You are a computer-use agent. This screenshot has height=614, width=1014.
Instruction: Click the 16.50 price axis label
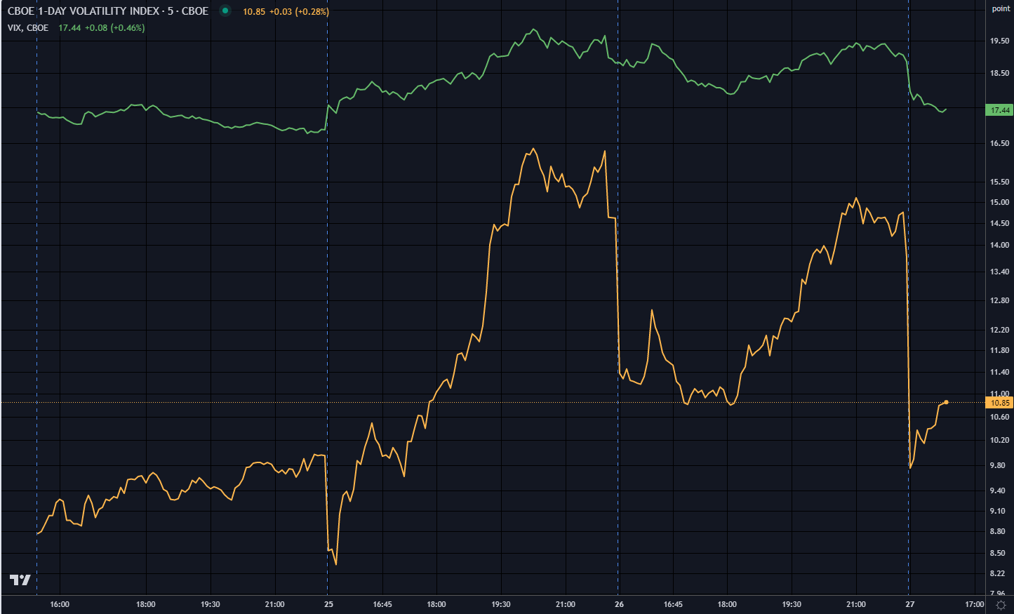(999, 143)
